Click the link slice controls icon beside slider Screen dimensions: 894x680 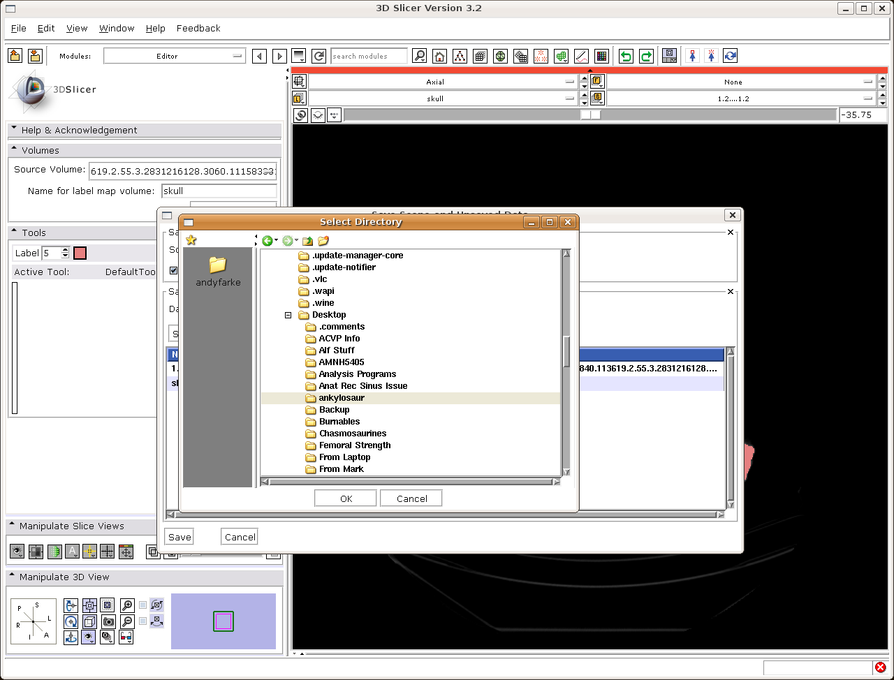click(x=300, y=115)
